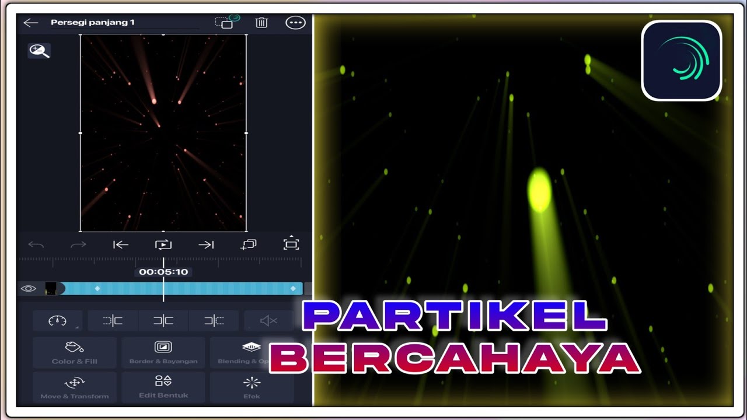Open the Edit Bentuk panel
The image size is (747, 420).
tap(163, 387)
